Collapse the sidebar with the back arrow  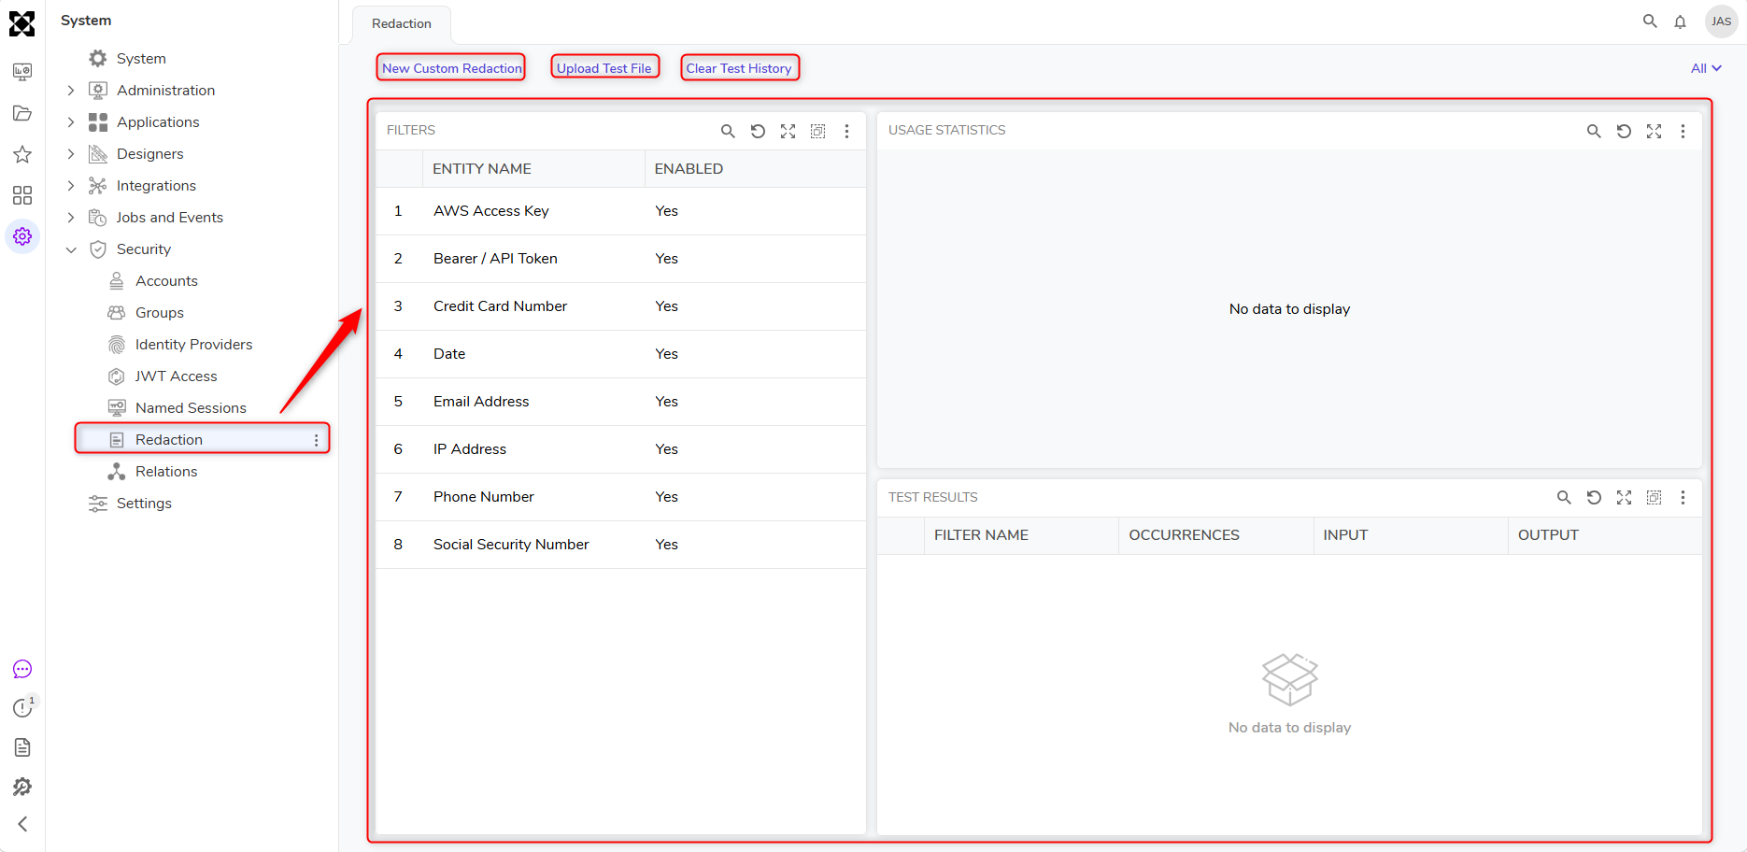pos(22,824)
